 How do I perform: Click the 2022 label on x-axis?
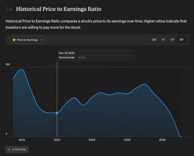click(x=22, y=140)
